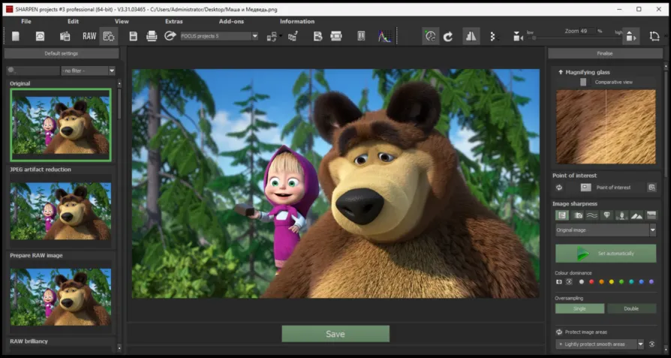
Task: Open the Extras menu
Action: [173, 21]
